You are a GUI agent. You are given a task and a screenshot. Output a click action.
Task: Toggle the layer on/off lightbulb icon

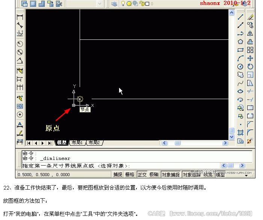pyautogui.click(x=123, y=3)
